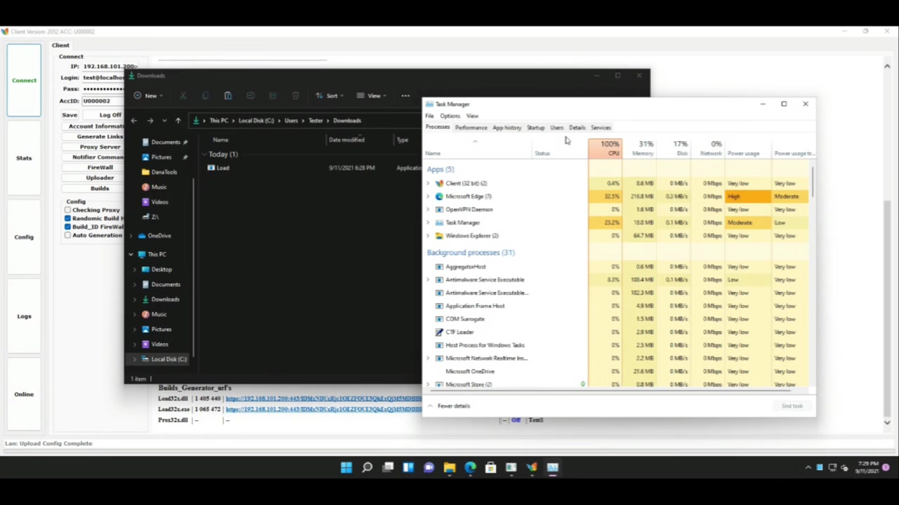Open the DanaTools folder in quick access
The image size is (899, 505).
pyautogui.click(x=164, y=172)
